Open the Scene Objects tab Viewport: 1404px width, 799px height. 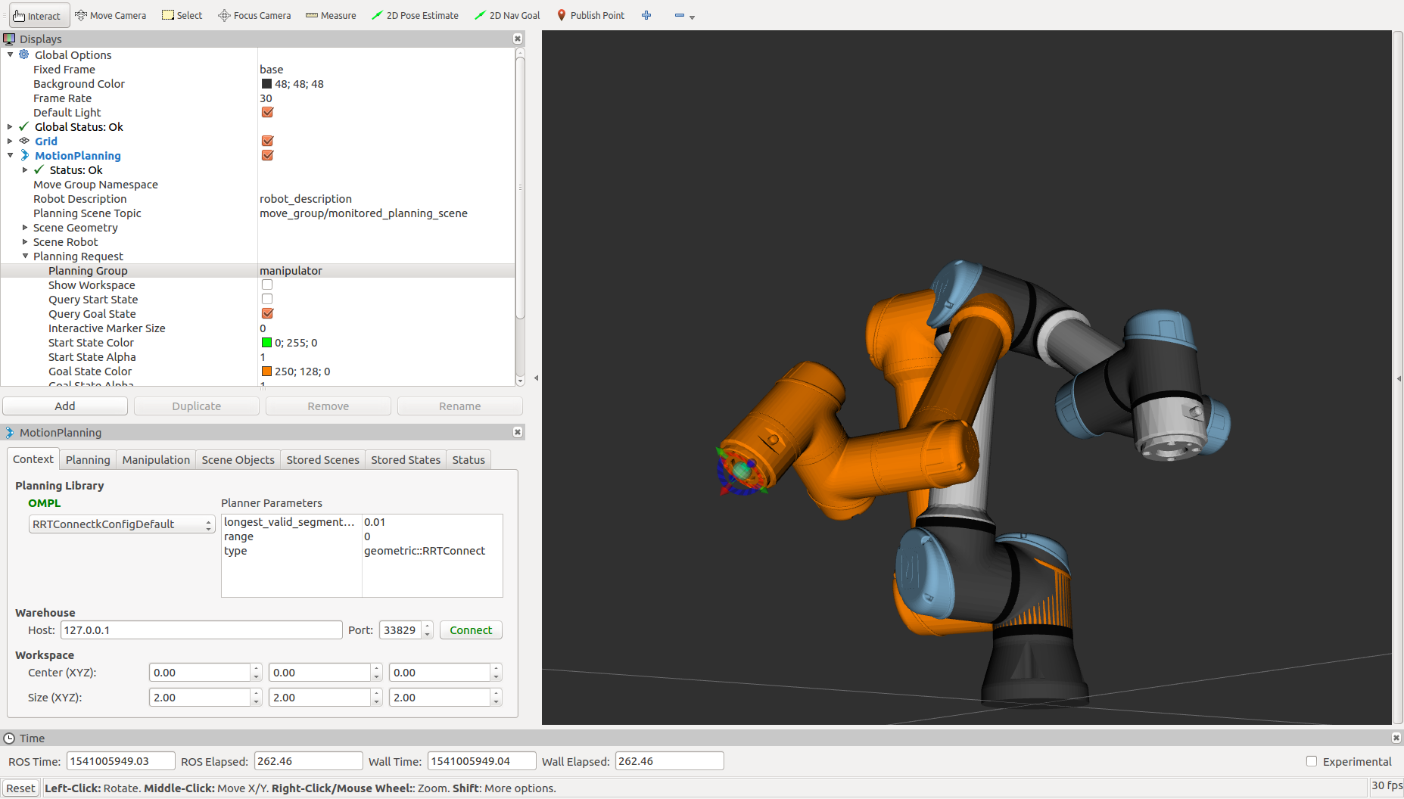pyautogui.click(x=238, y=459)
